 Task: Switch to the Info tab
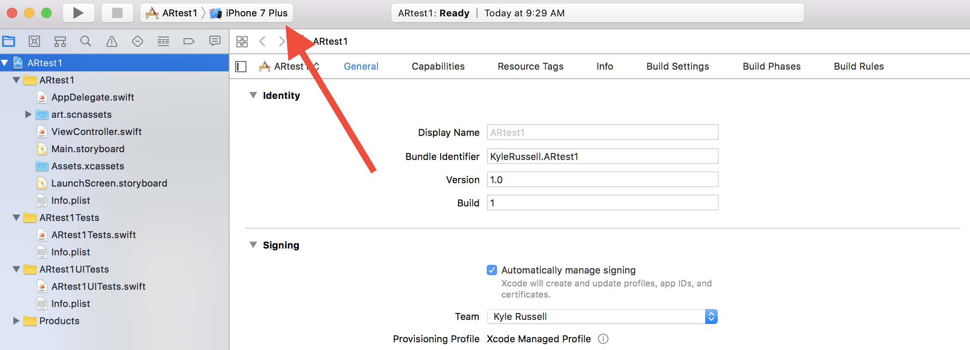(605, 66)
